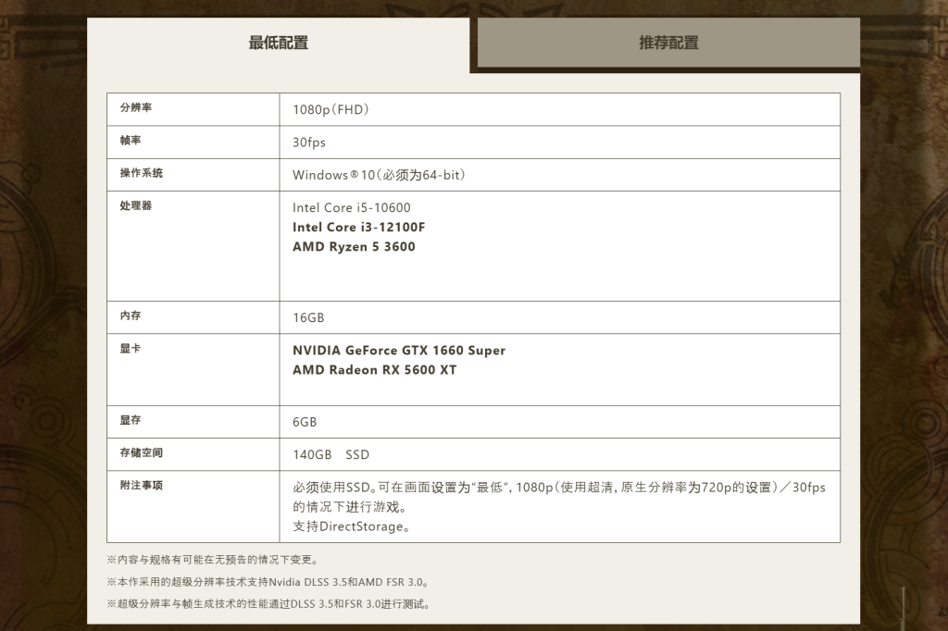The image size is (948, 631).
Task: Click the AMD Ryzen 5 3600 line
Action: point(354,246)
